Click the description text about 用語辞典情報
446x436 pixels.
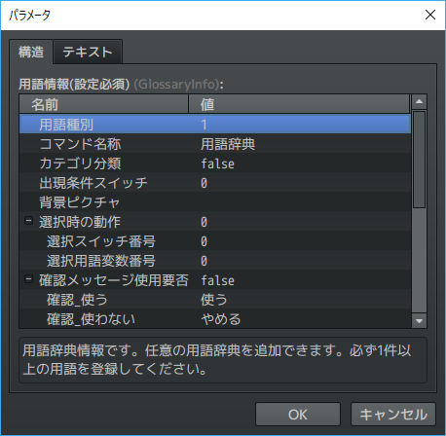(217, 359)
